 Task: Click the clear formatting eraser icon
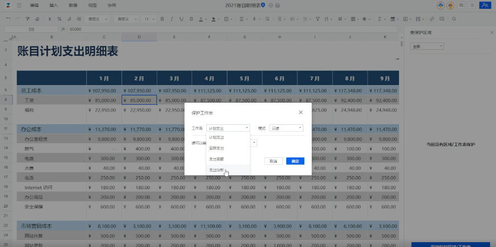[37, 19]
